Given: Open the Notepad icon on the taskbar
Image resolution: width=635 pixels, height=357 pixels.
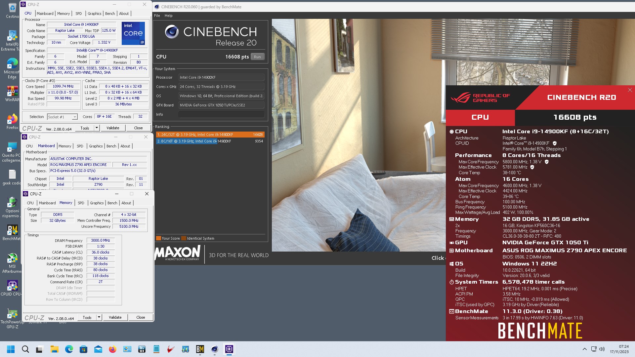Looking at the screenshot, I should [x=156, y=349].
